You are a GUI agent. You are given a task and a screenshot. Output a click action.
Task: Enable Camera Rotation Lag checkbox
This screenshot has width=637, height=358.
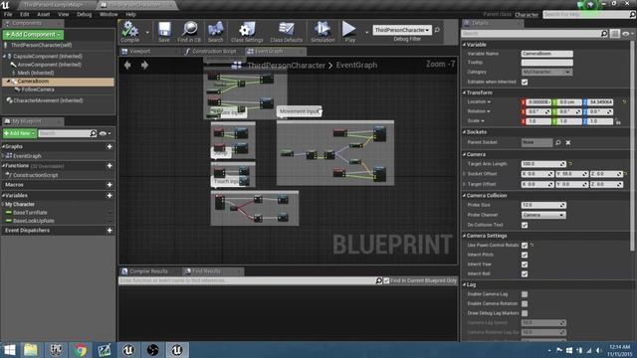(525, 303)
